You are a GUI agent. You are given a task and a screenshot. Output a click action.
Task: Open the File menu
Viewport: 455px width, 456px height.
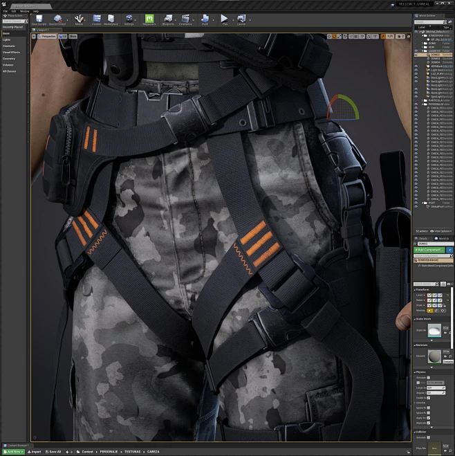pyautogui.click(x=6, y=11)
